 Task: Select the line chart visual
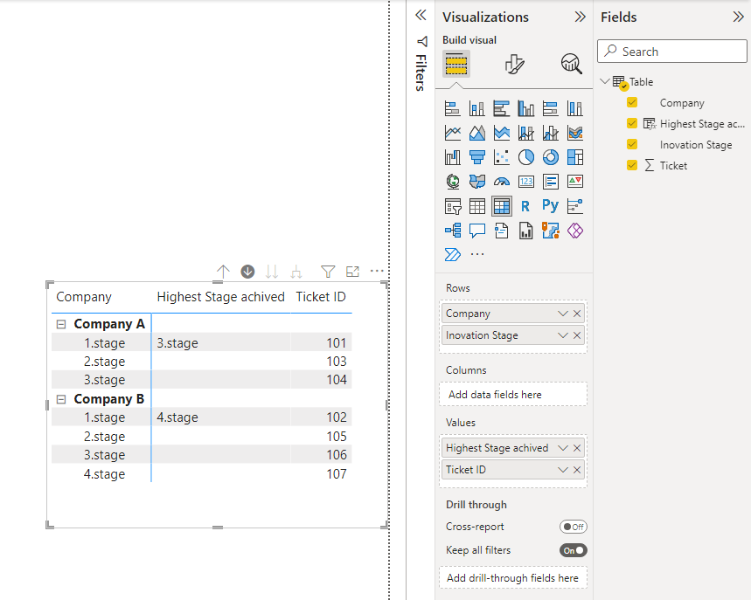coord(452,133)
